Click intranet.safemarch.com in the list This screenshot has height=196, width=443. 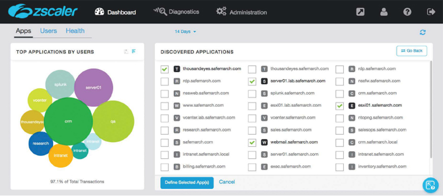(x=381, y=154)
